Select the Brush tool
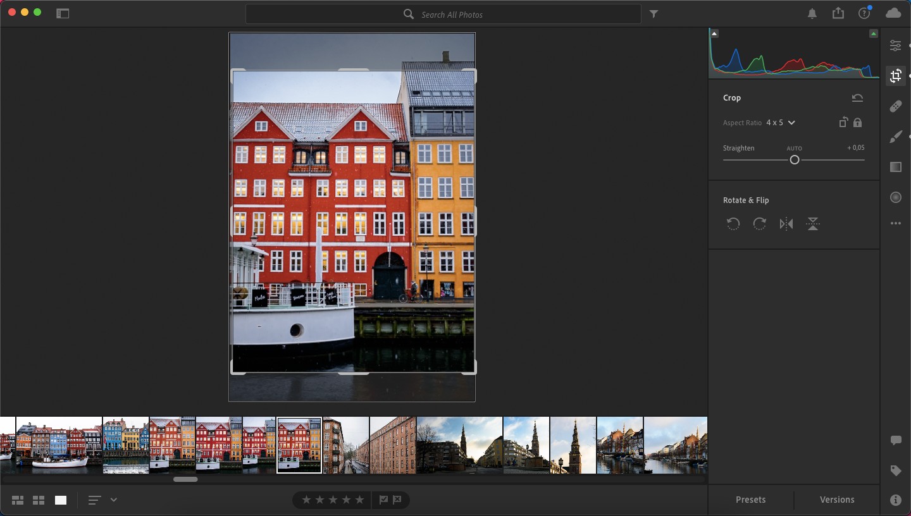This screenshot has width=911, height=516. 895,137
